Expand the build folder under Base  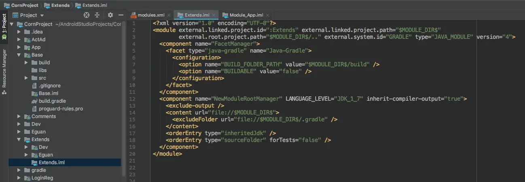click(26, 63)
